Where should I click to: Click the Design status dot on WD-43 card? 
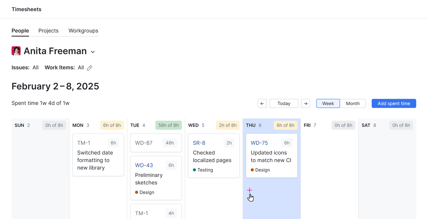click(x=137, y=192)
